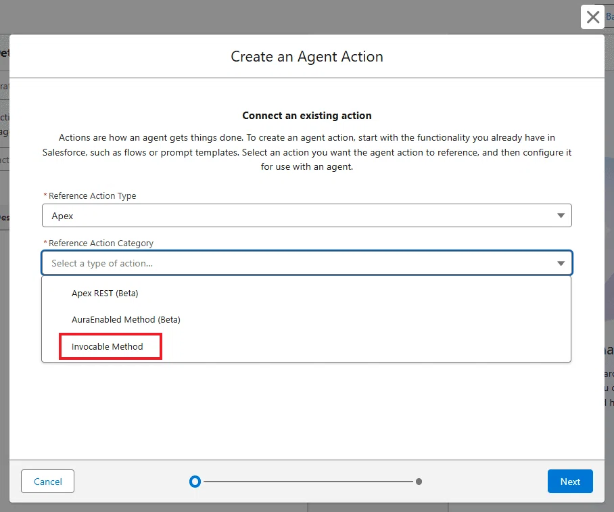Click the current step circle in progress indicator
This screenshot has height=512, width=614.
[x=195, y=482]
